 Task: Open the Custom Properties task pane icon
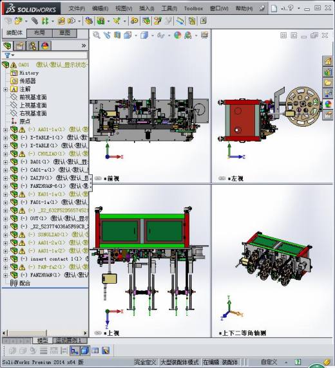click(328, 115)
